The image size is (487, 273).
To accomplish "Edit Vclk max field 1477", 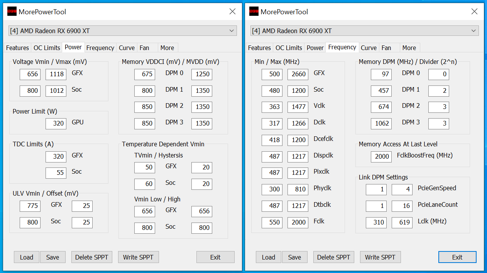I will [x=298, y=107].
